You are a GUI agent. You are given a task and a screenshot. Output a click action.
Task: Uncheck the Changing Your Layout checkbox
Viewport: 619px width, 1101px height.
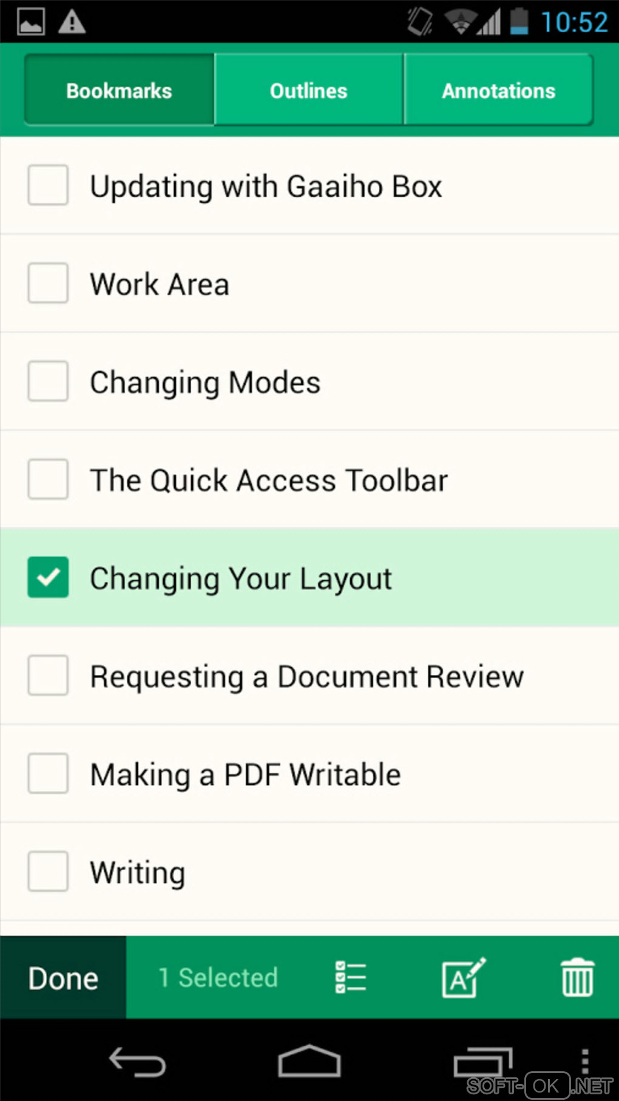[48, 577]
